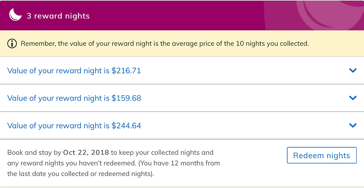Click the $159.68 amount text
364x188 pixels.
pyautogui.click(x=126, y=98)
